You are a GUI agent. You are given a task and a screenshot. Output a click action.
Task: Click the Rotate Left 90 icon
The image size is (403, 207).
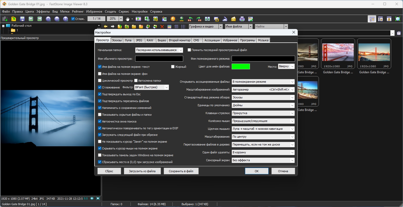tap(190, 19)
